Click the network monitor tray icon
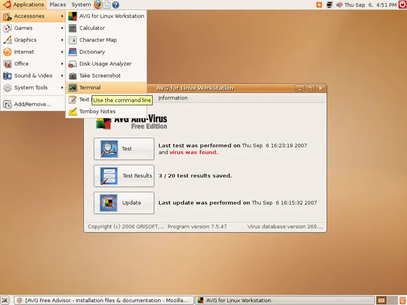This screenshot has width=407, height=305. tap(329, 5)
